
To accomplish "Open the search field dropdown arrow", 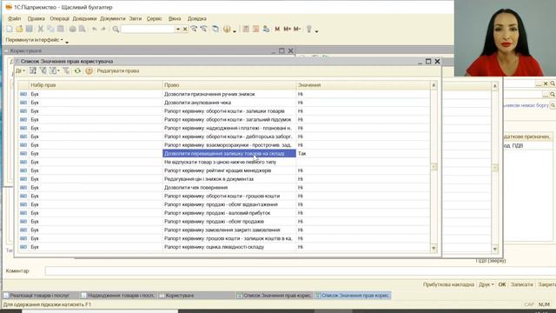I will (177, 29).
